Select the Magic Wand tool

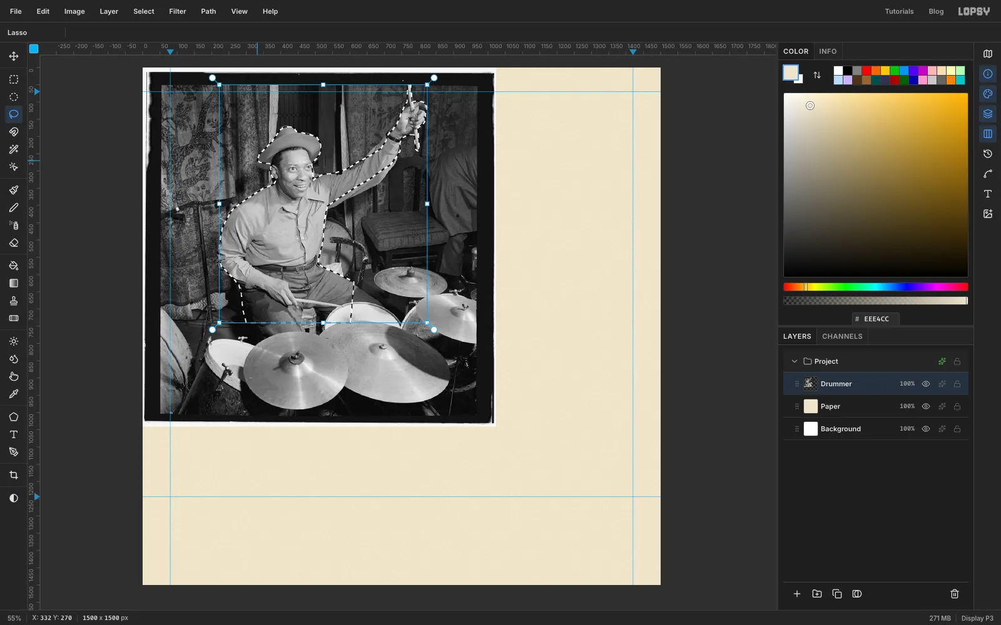point(14,149)
